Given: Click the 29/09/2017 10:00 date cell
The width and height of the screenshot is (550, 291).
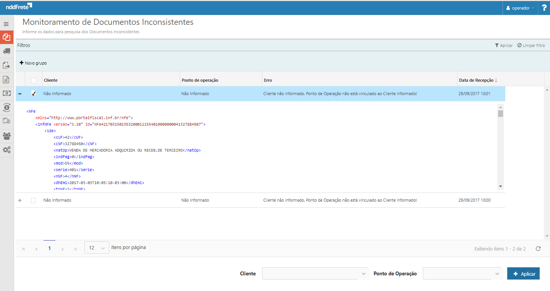Looking at the screenshot, I should coord(474,200).
